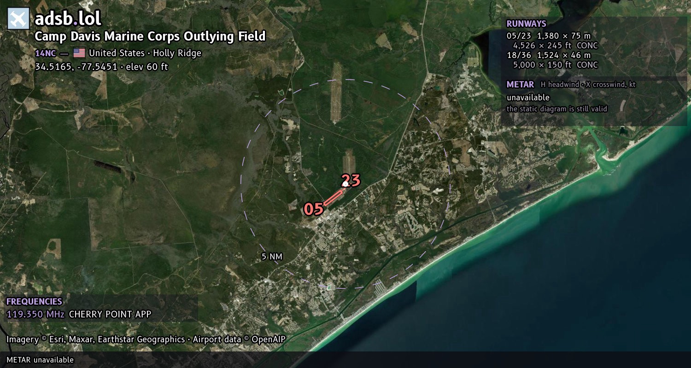Viewport: 691px width, 368px height.
Task: Select the 14NC airport code
Action: point(46,53)
